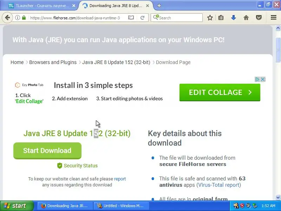Open the Firefox Downloading Java taskbar item
This screenshot has width=281, height=211.
click(x=65, y=206)
